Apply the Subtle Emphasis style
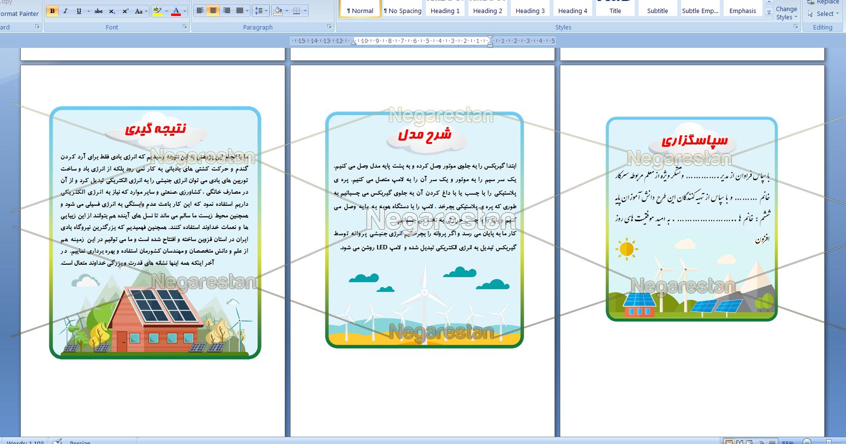846x444 pixels. pos(700,9)
